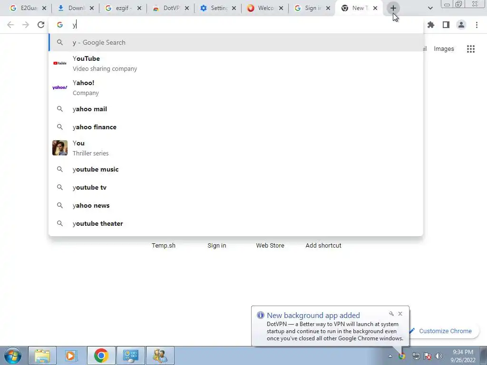
Task: Open the Temp.sh shortcut
Action: (164, 246)
